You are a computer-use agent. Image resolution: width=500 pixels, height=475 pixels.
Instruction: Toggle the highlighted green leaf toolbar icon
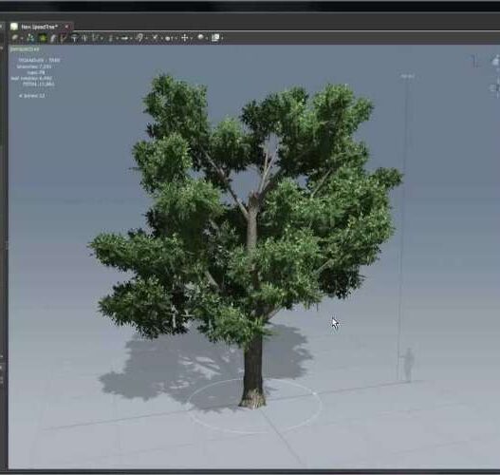[43, 38]
